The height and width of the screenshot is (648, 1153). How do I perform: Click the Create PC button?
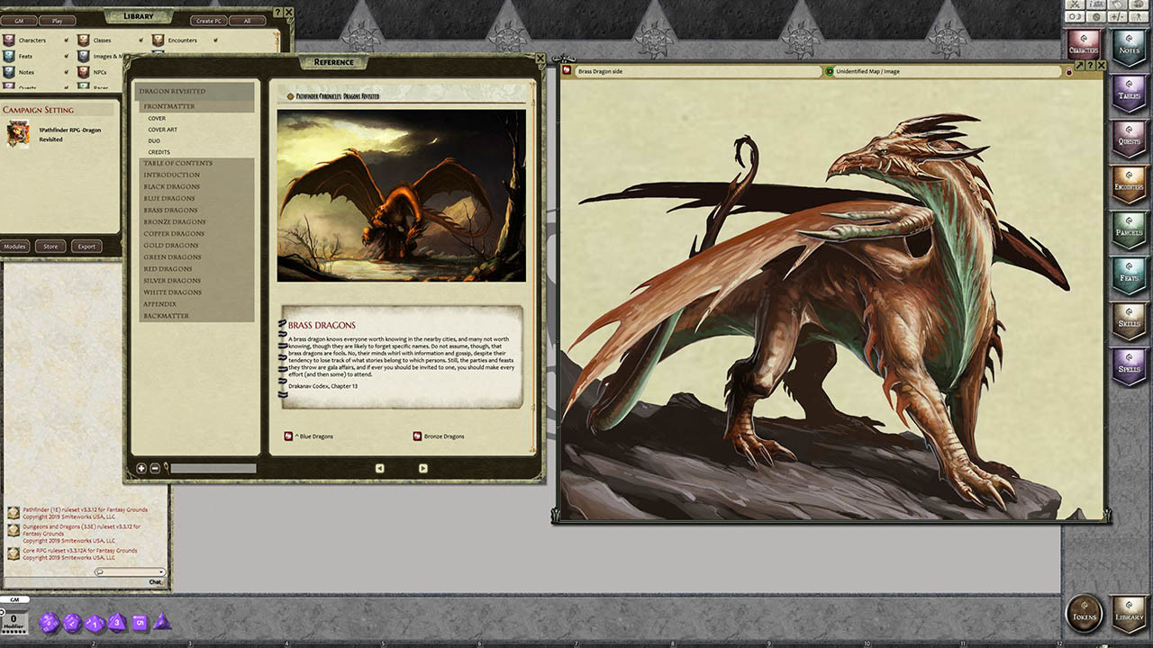click(x=208, y=21)
